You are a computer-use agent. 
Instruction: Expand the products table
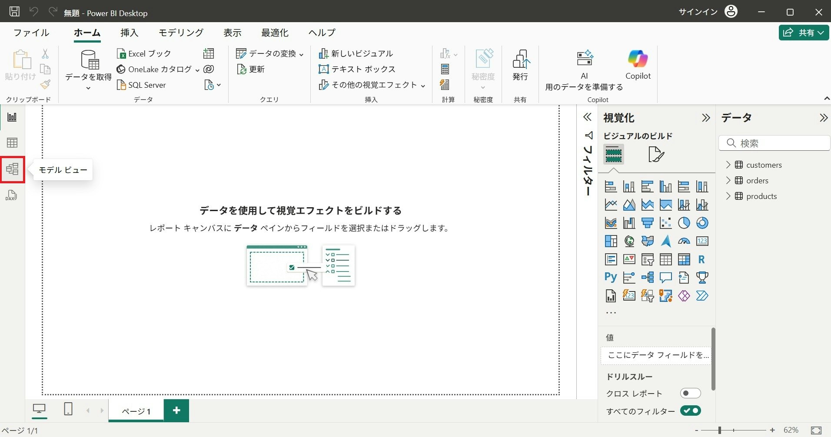[x=728, y=196]
